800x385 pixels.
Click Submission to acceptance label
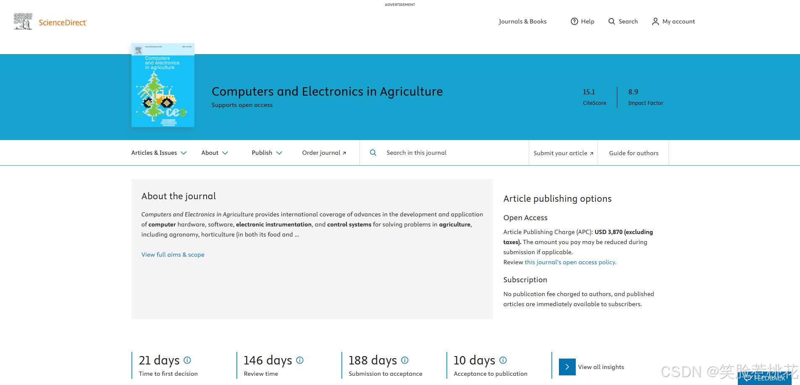386,374
